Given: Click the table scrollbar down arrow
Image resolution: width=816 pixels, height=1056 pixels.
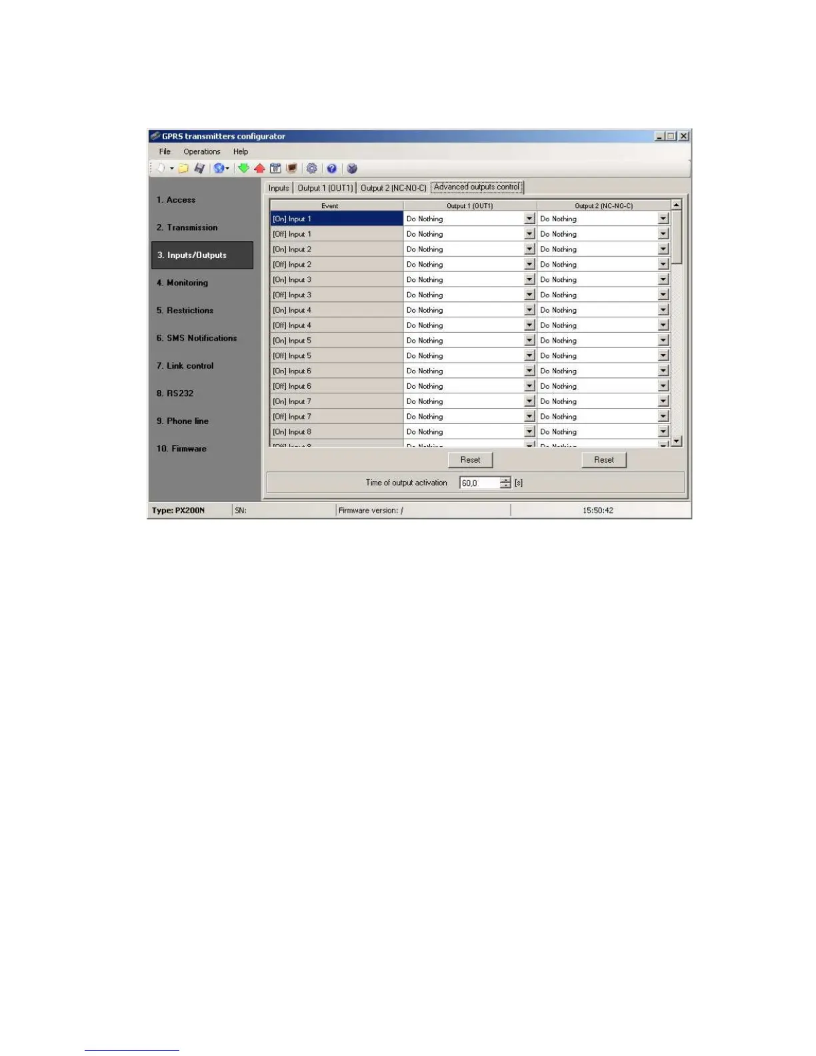Looking at the screenshot, I should point(677,441).
